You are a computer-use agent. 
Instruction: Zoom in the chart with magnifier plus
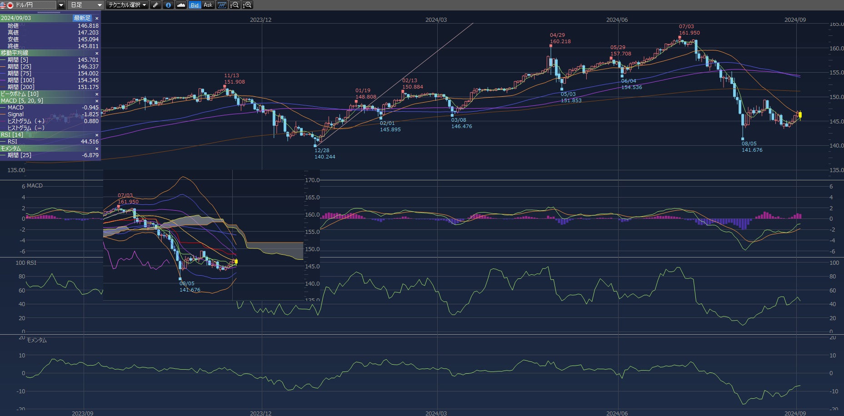point(247,5)
